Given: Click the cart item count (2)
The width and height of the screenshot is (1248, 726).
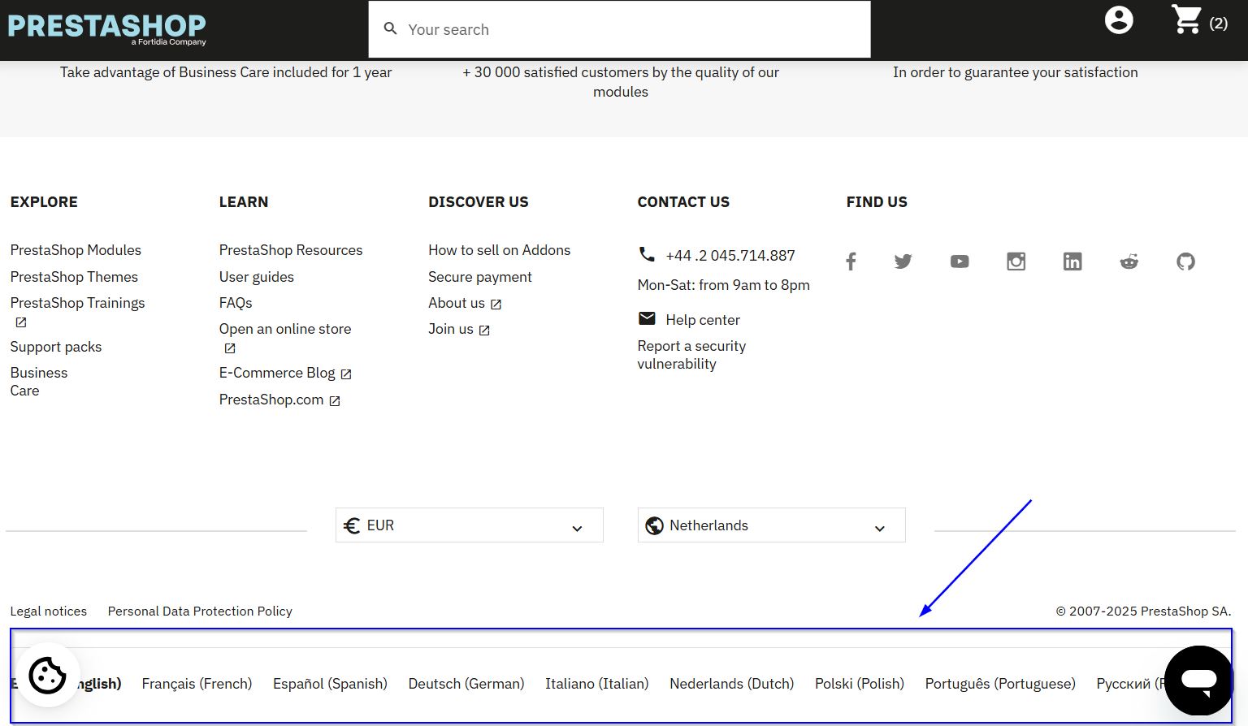Looking at the screenshot, I should 1218,24.
